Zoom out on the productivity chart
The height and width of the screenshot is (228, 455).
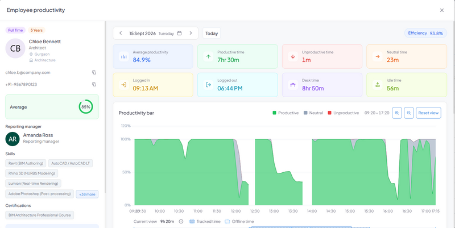point(409,113)
